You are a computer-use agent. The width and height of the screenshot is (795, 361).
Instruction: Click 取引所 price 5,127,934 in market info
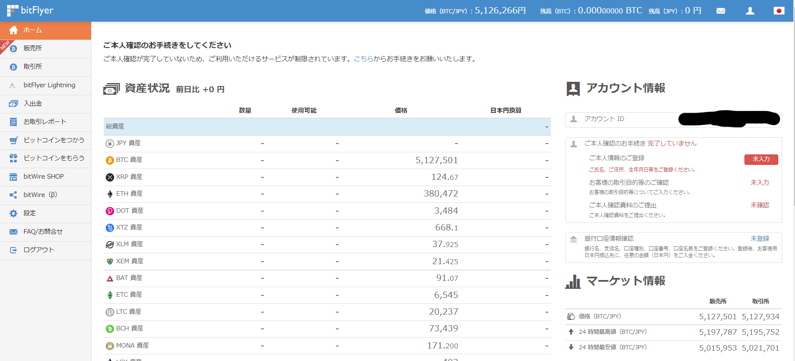[760, 317]
